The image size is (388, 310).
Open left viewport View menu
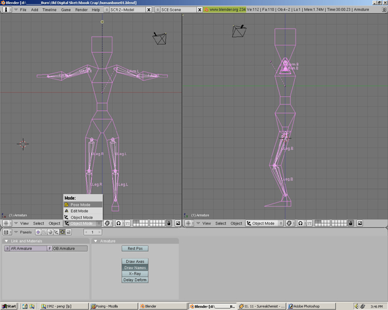[x=24, y=223]
